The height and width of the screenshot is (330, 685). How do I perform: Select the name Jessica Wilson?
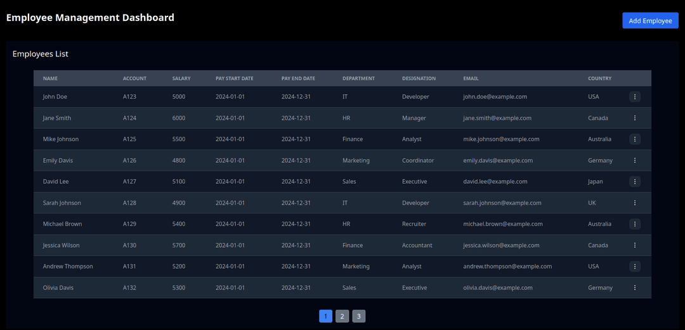coord(61,245)
